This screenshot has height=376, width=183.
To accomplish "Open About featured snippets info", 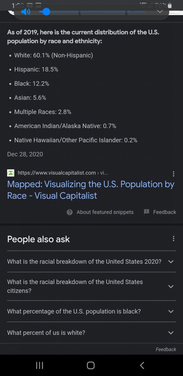I will [x=105, y=212].
